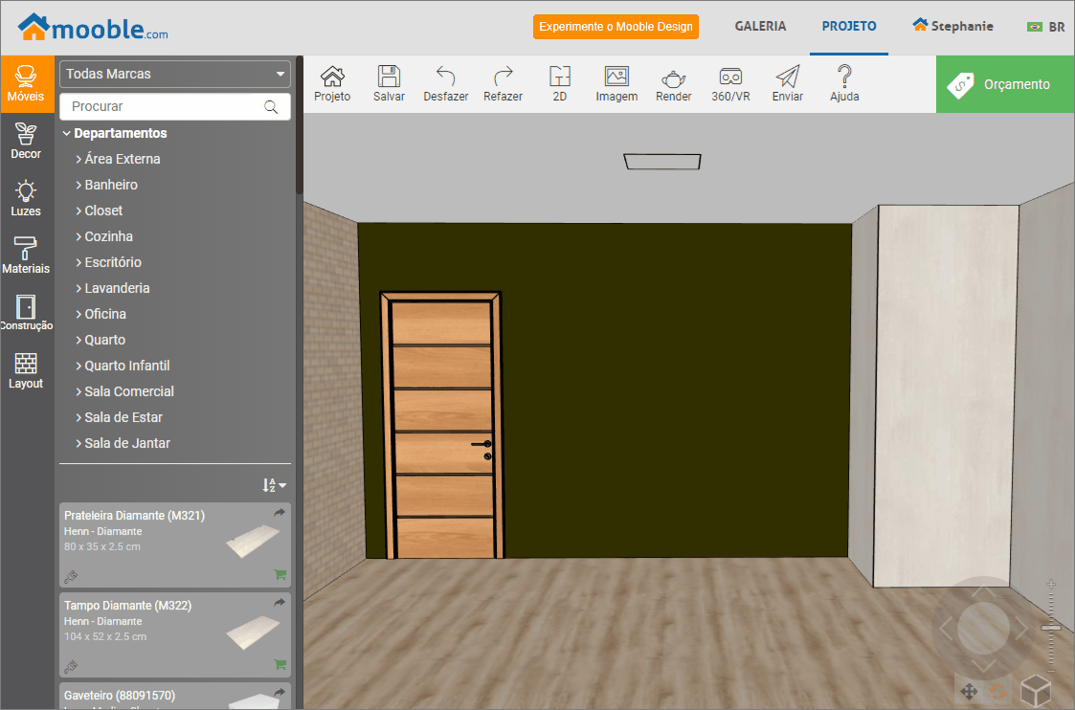1075x710 pixels.
Task: Open the Orçamento budget button
Action: click(1005, 84)
